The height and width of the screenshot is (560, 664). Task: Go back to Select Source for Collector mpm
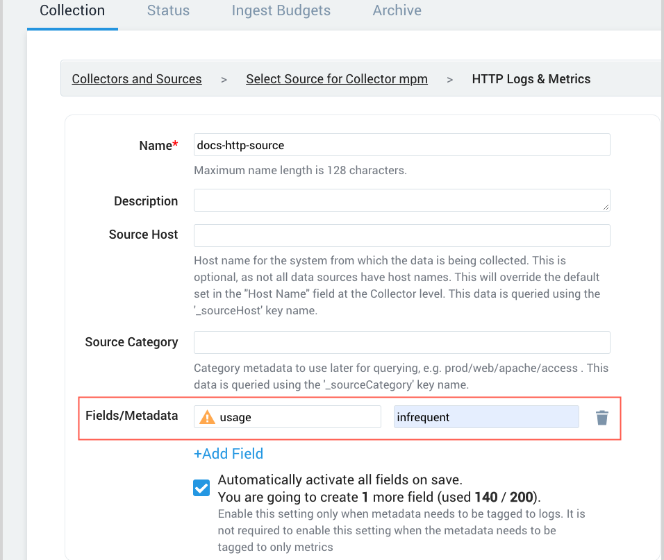point(337,79)
